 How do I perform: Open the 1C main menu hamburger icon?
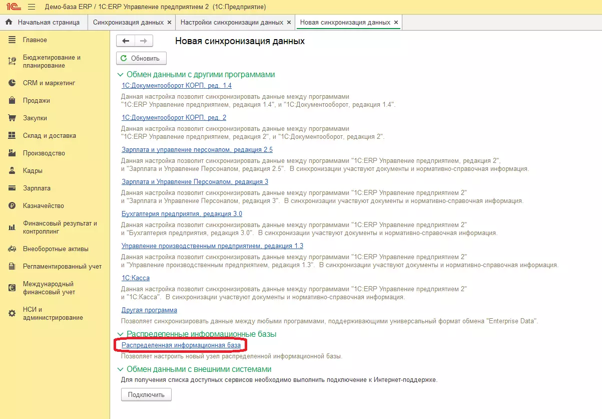coord(31,7)
